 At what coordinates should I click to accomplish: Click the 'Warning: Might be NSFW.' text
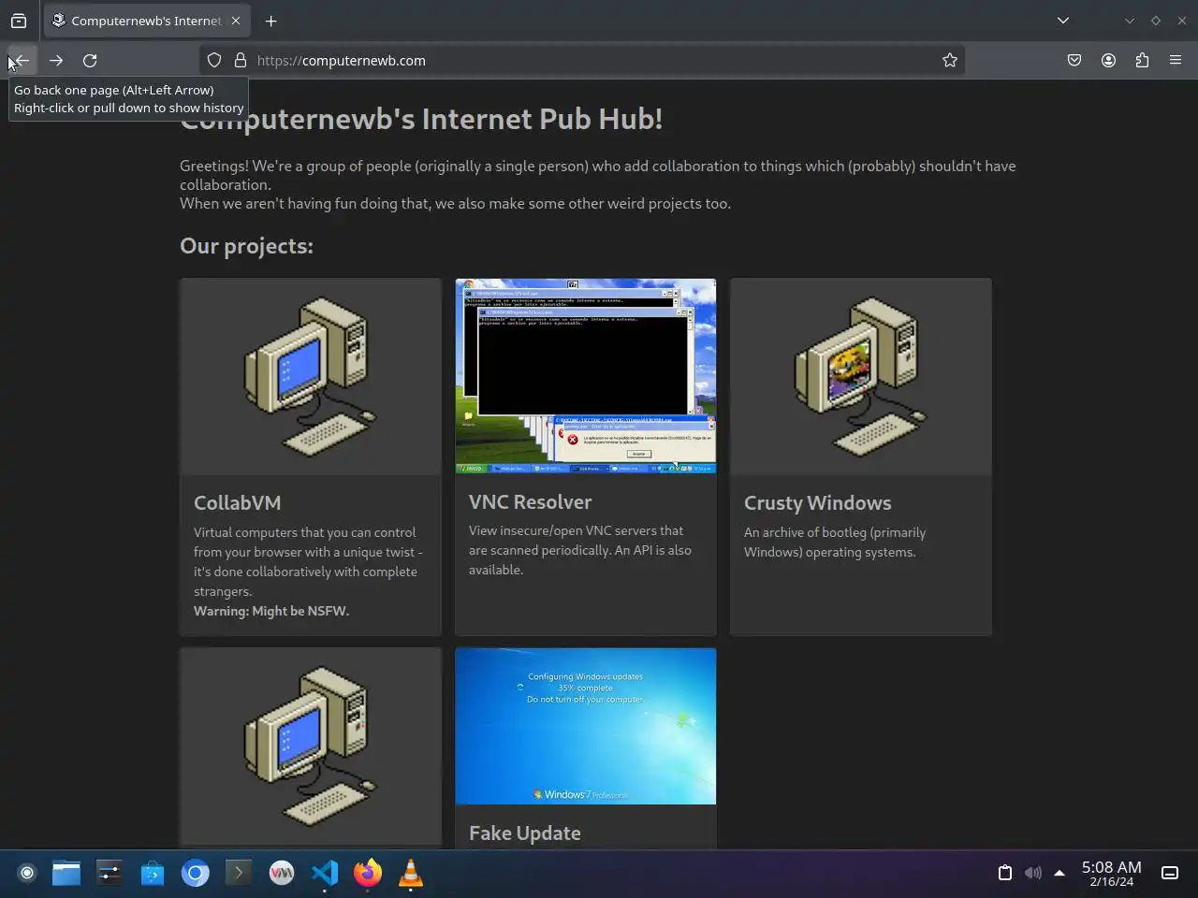tap(271, 611)
